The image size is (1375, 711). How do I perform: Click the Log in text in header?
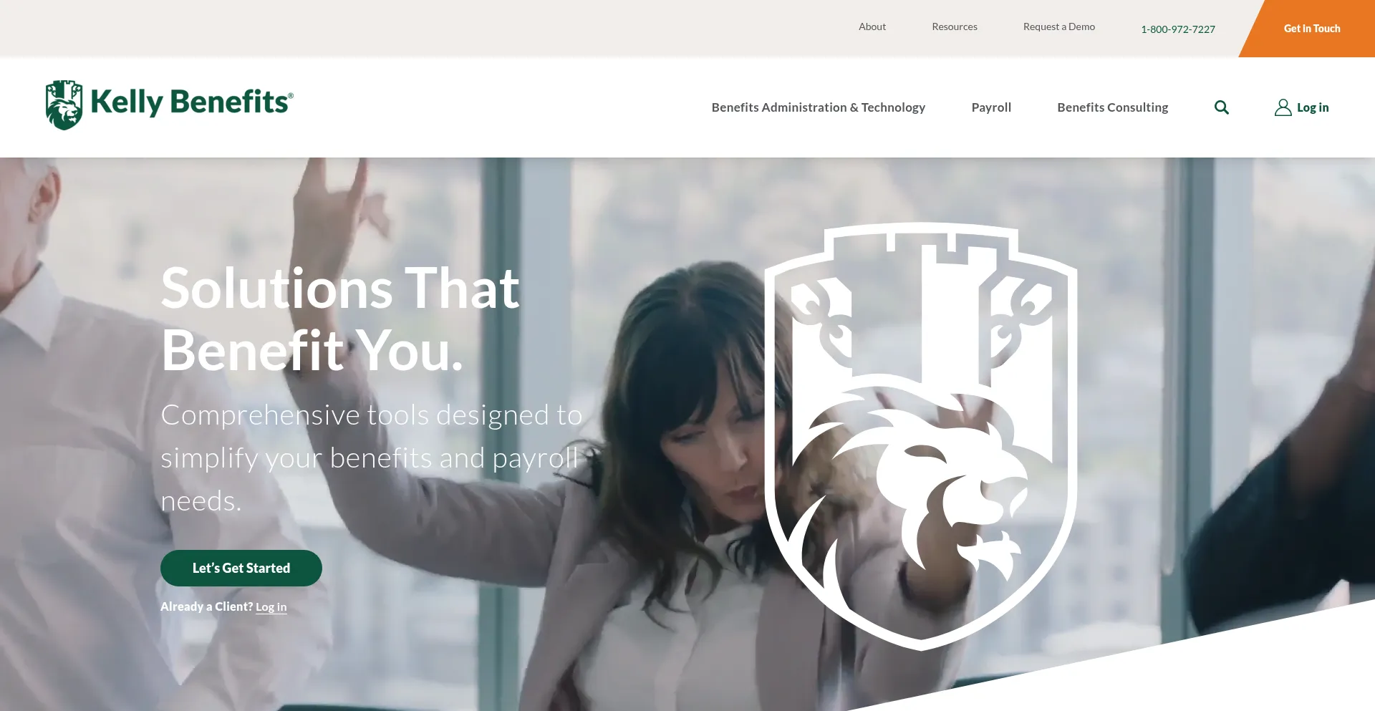(x=1312, y=107)
